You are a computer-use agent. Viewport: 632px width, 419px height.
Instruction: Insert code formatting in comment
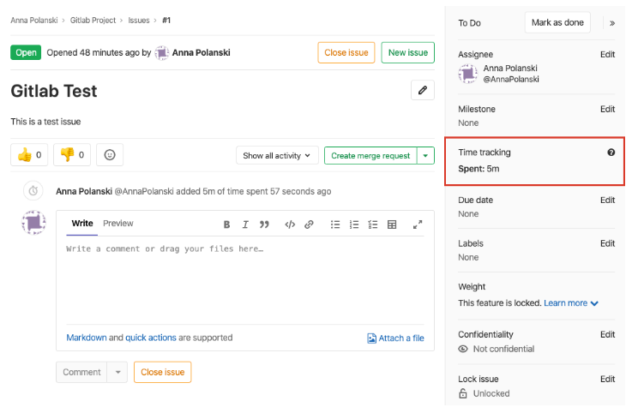290,224
